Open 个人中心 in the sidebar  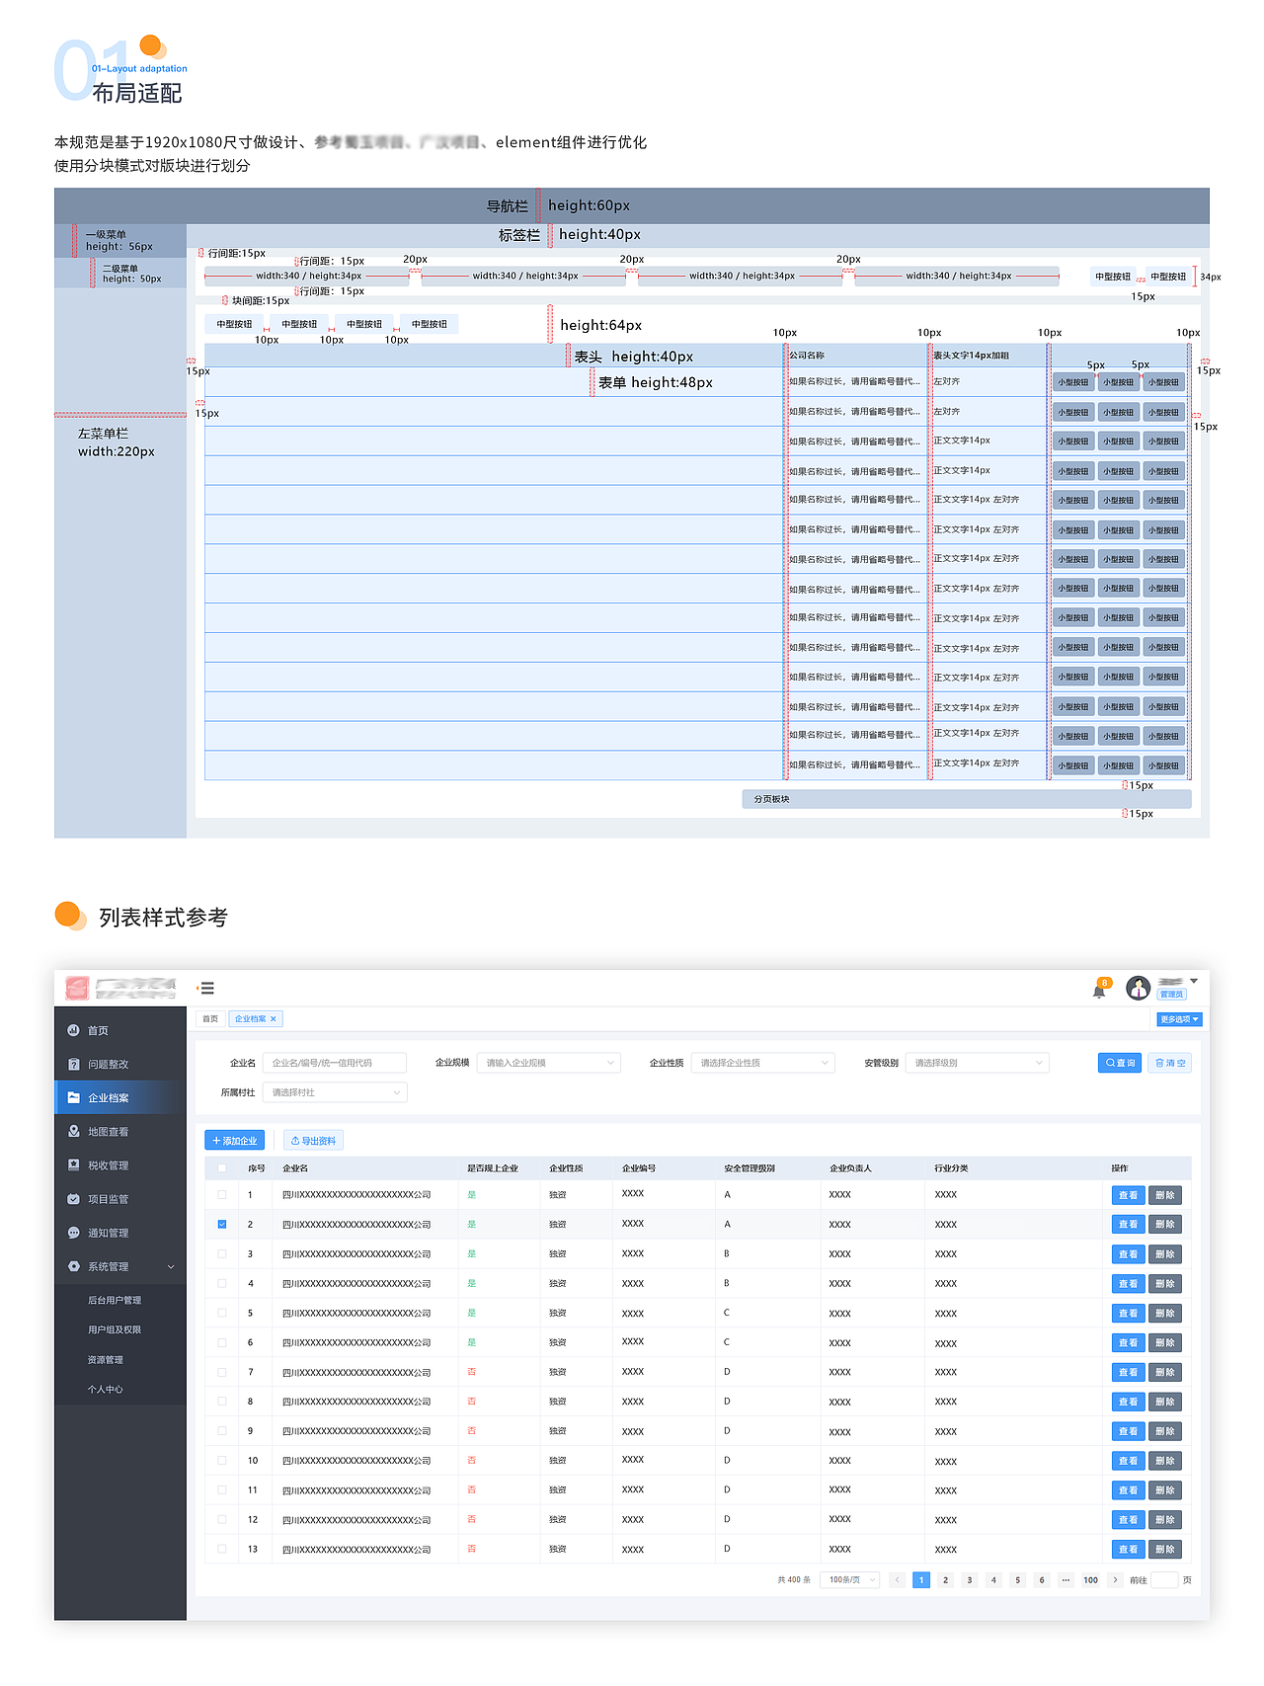106,1389
